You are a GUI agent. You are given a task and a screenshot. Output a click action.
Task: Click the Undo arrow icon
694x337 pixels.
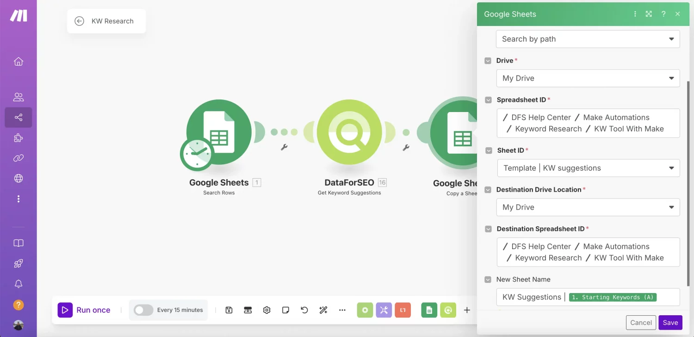click(304, 310)
